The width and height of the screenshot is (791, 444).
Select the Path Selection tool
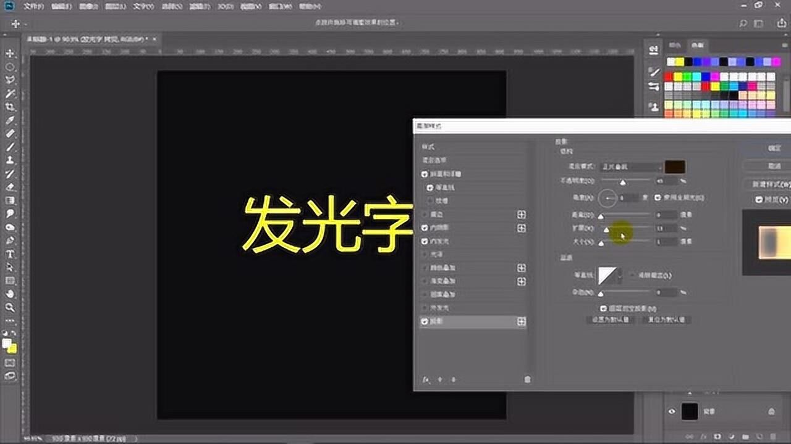[x=10, y=268]
